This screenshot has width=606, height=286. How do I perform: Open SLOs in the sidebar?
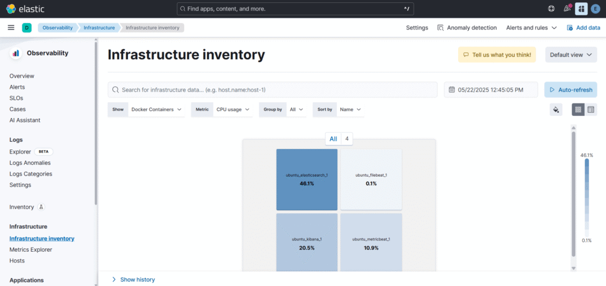click(16, 98)
